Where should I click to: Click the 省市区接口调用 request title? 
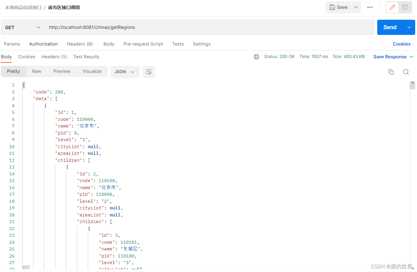coord(64,8)
